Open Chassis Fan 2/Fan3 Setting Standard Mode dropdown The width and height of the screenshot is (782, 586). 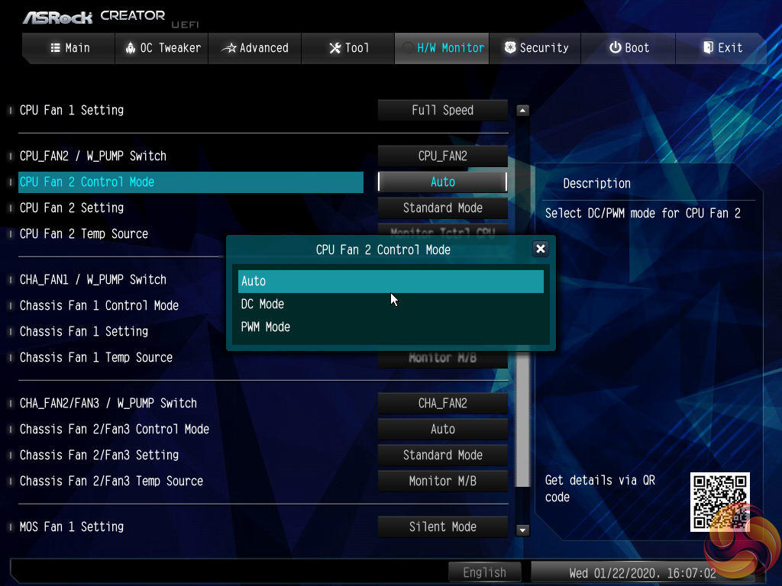[x=442, y=455]
